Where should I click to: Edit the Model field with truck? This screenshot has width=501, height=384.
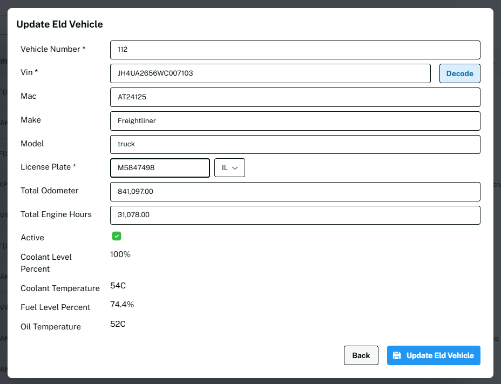295,144
